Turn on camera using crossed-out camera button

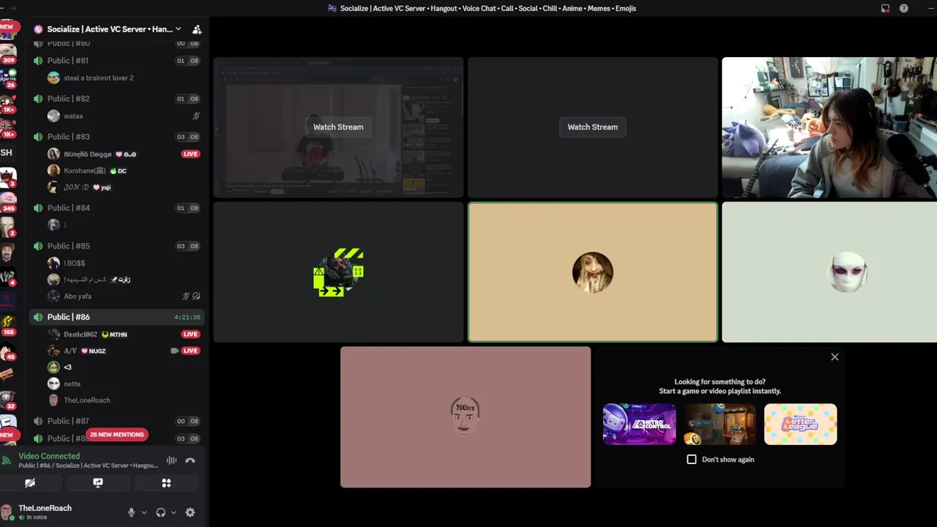click(30, 483)
